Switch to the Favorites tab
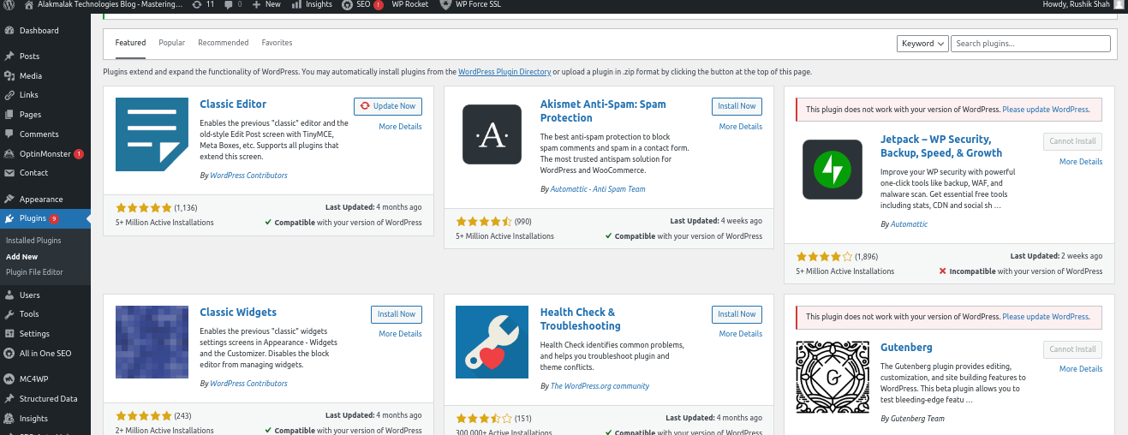 [x=277, y=43]
